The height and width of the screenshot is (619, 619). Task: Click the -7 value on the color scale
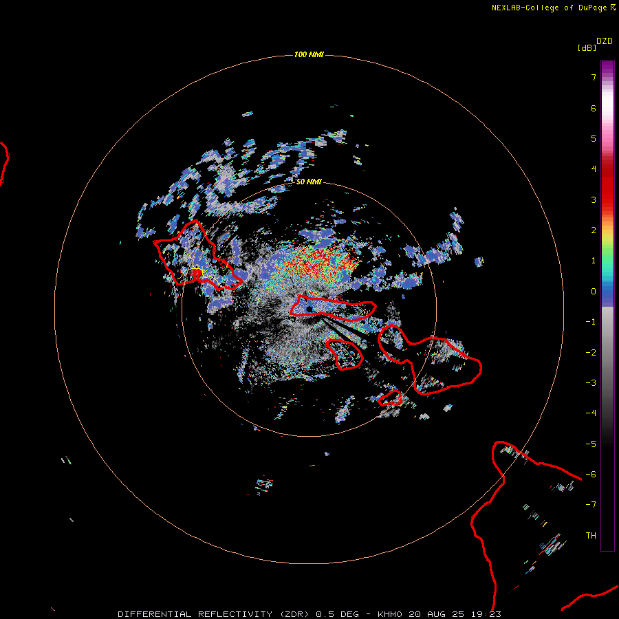pyautogui.click(x=591, y=505)
